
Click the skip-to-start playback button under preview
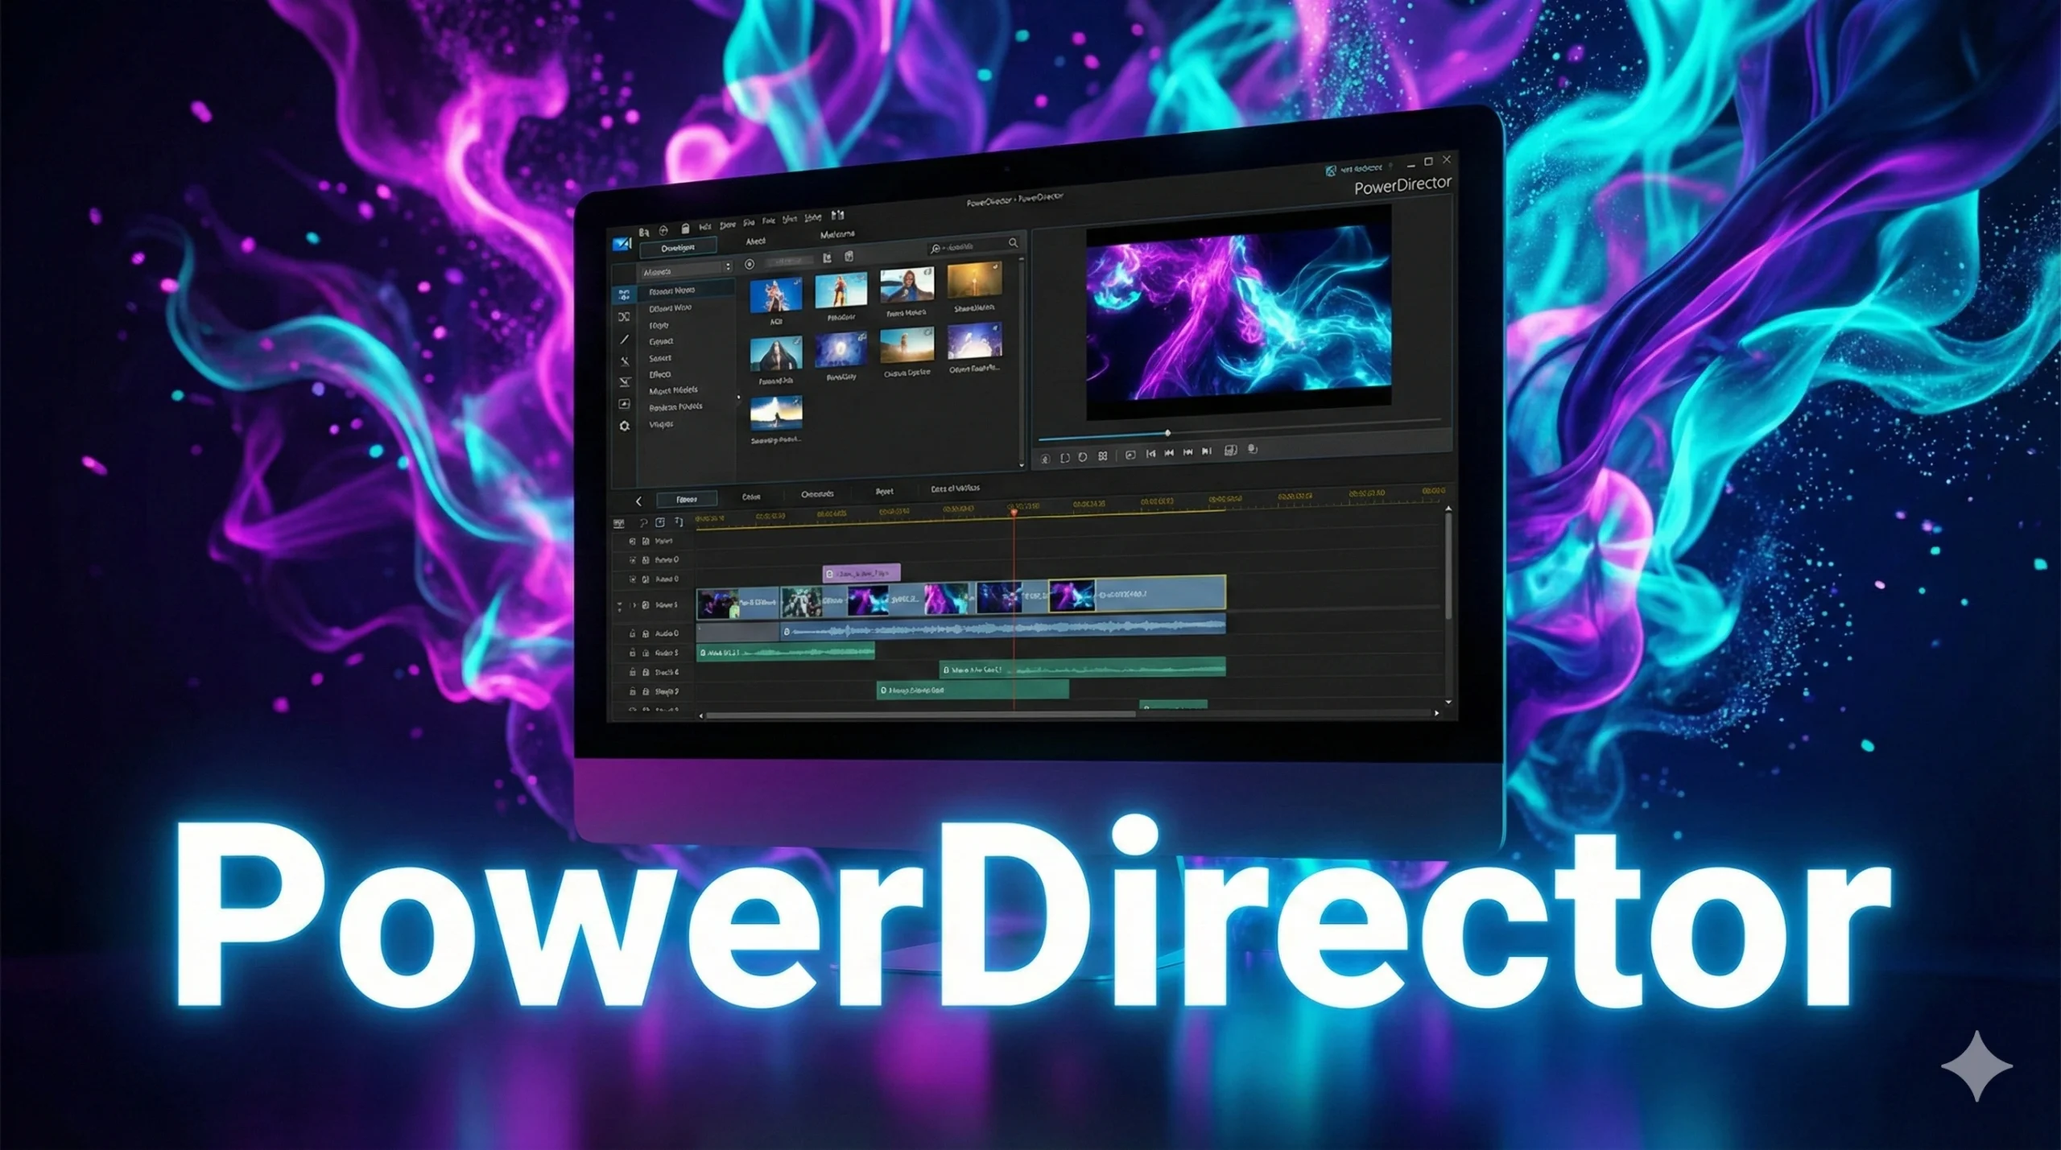click(1150, 454)
